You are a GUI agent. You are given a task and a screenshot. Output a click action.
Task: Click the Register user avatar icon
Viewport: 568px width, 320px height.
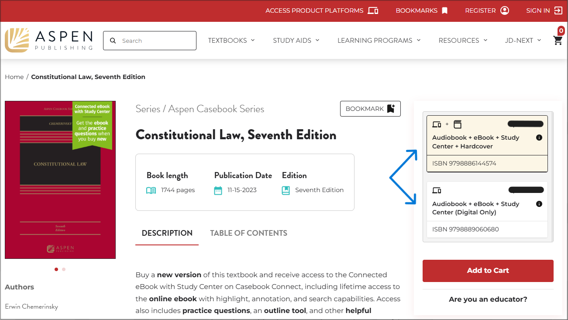pos(505,10)
